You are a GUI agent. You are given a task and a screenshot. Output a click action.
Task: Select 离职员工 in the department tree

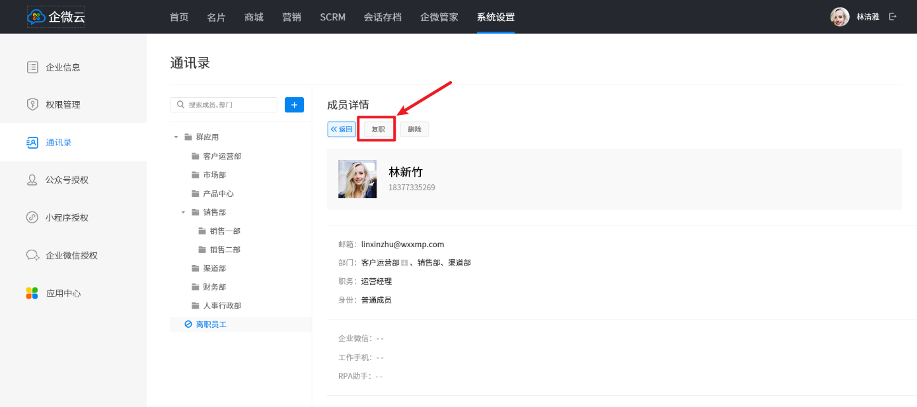point(211,324)
